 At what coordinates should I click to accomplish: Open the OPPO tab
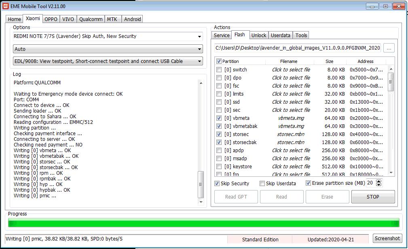[x=51, y=19]
